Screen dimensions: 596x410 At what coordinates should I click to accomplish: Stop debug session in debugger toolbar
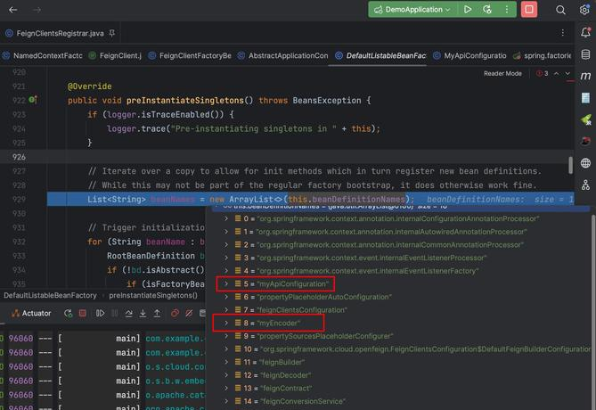(x=83, y=313)
